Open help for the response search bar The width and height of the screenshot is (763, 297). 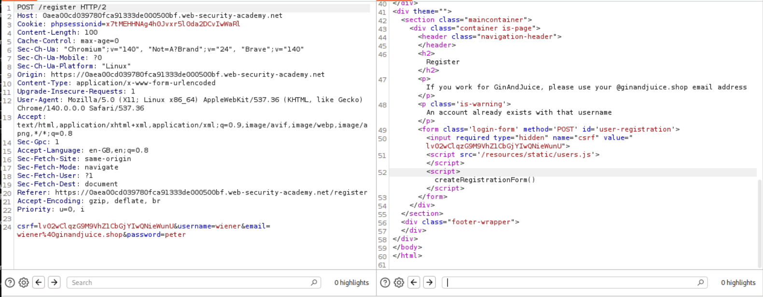tap(385, 283)
